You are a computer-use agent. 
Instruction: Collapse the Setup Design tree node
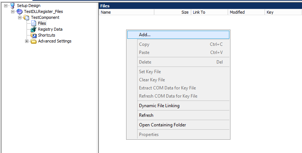pyautogui.click(x=6, y=6)
